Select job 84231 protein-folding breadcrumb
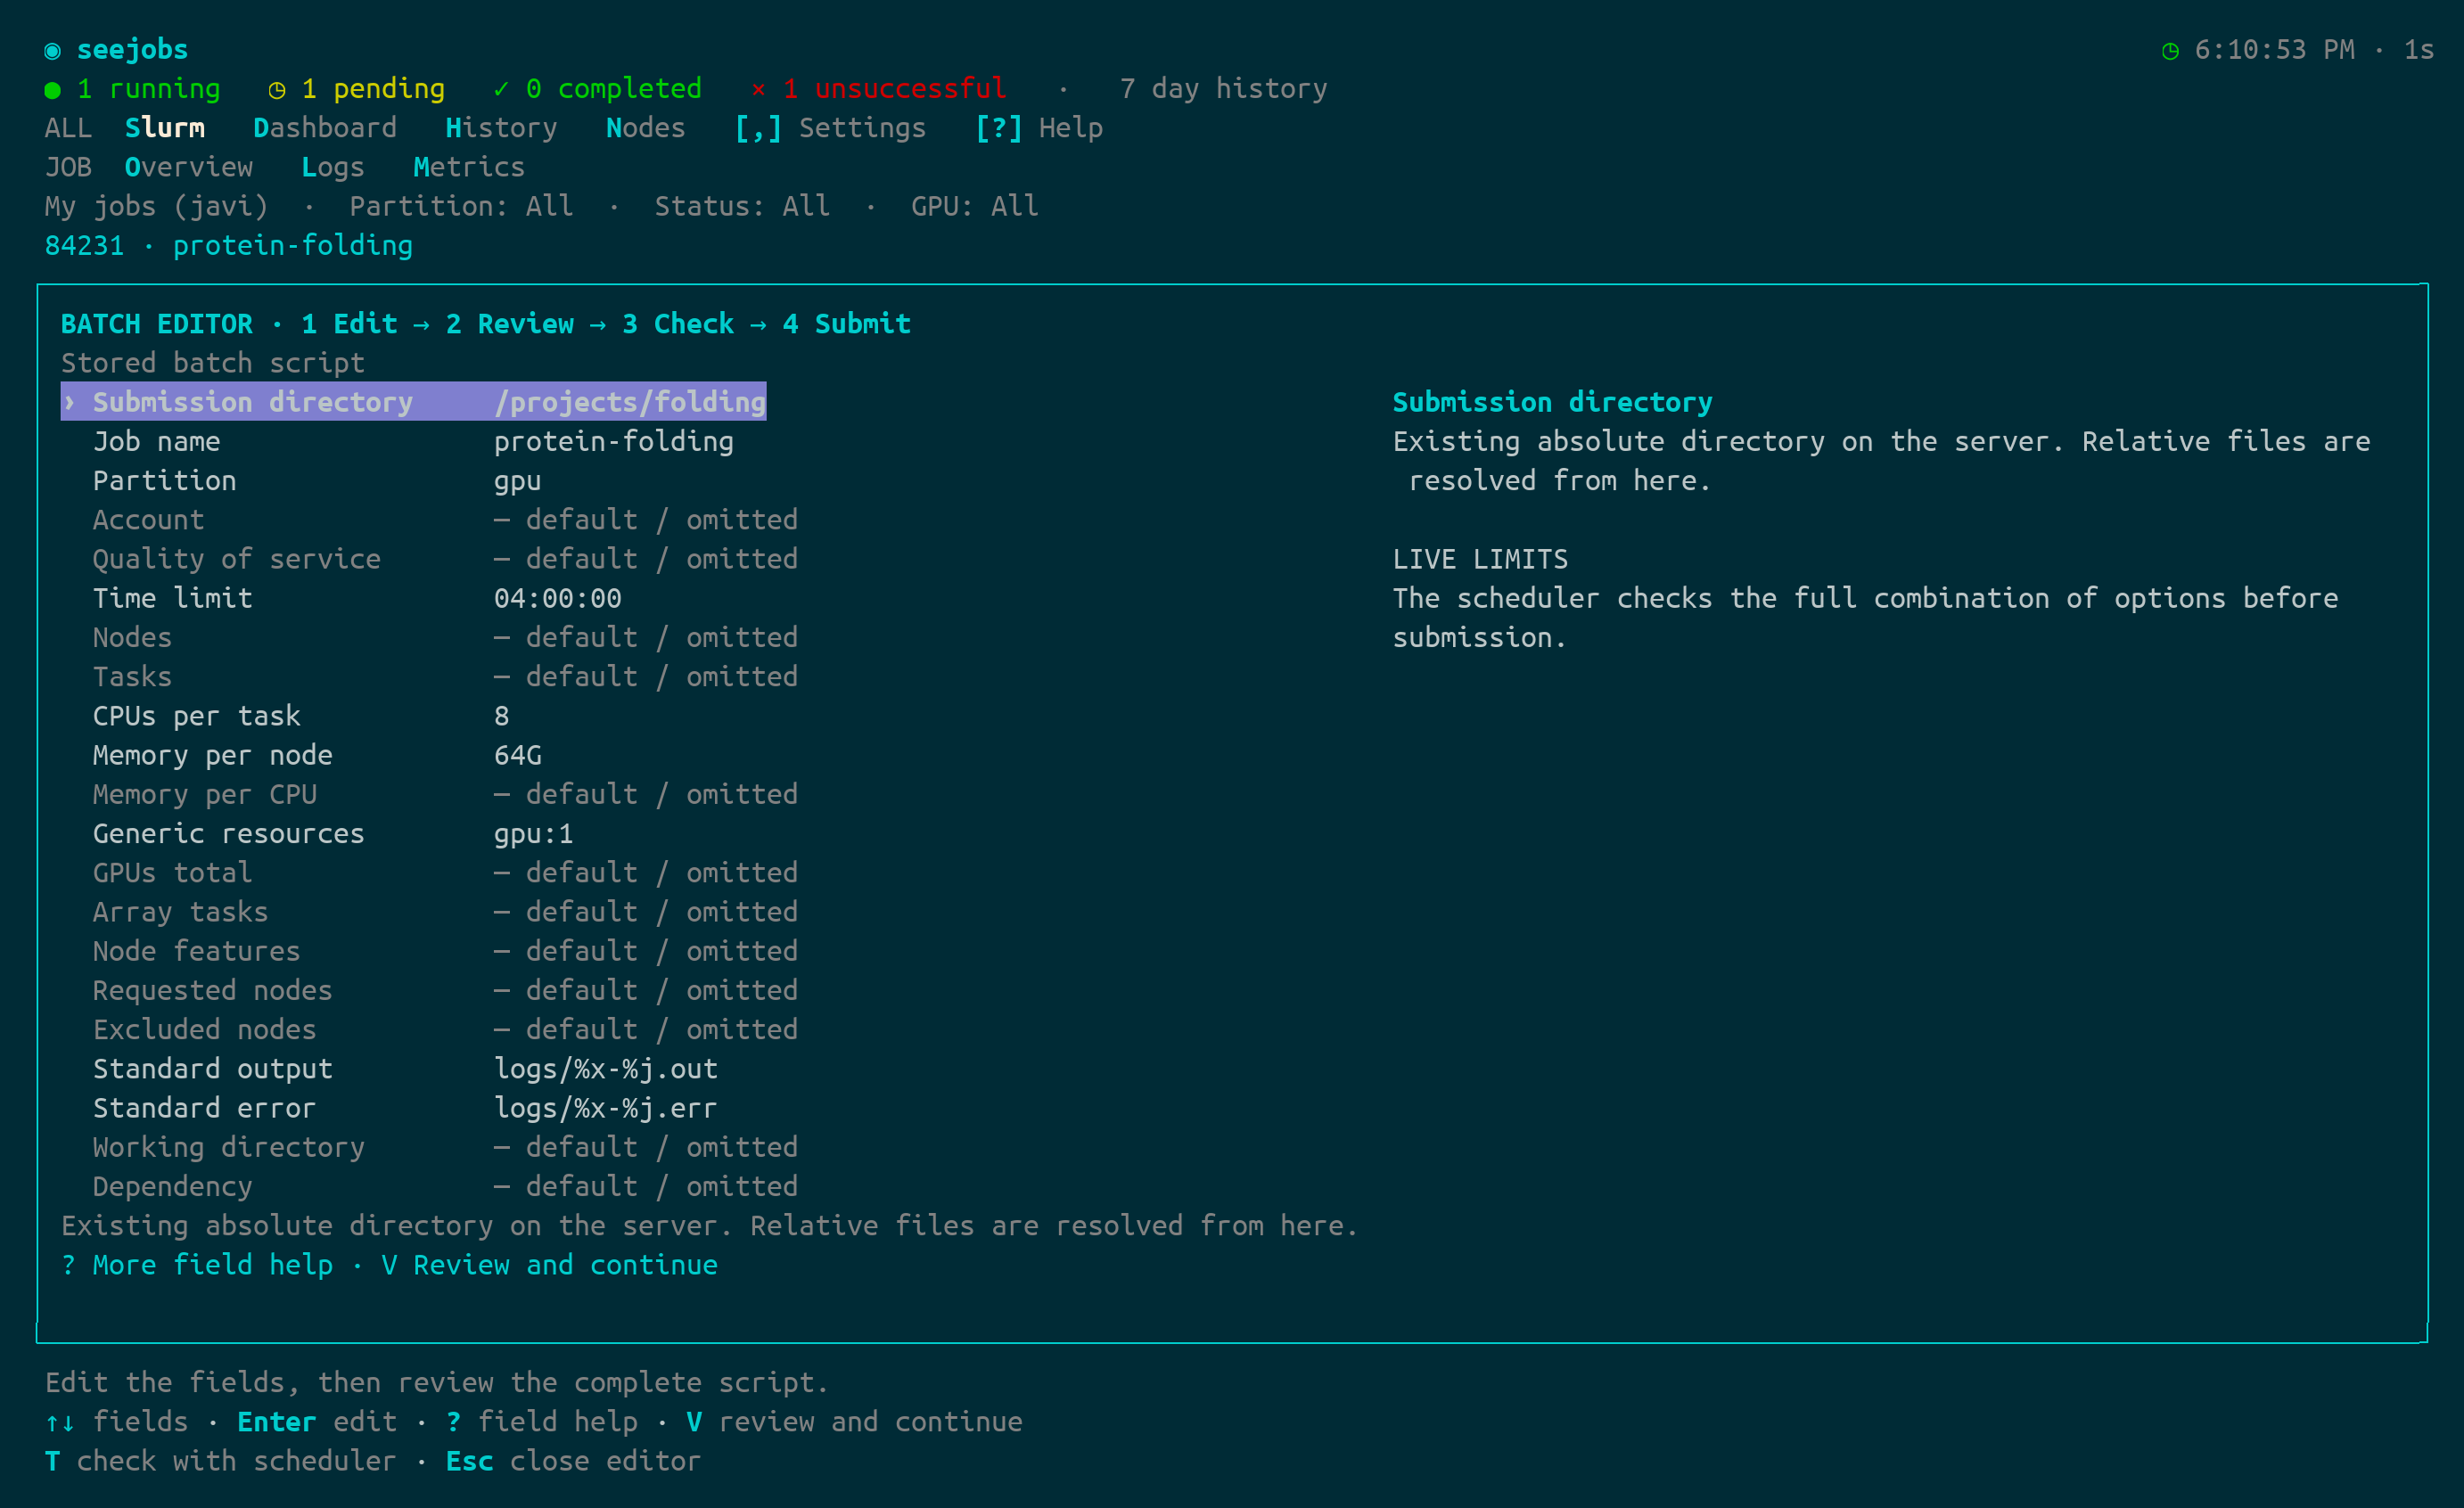 (x=228, y=245)
